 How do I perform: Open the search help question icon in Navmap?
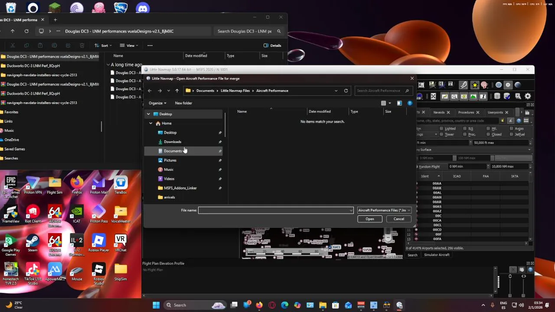coord(519,120)
